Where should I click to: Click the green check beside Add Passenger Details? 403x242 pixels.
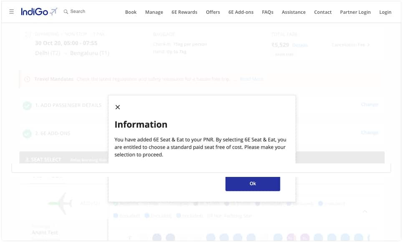click(27, 106)
